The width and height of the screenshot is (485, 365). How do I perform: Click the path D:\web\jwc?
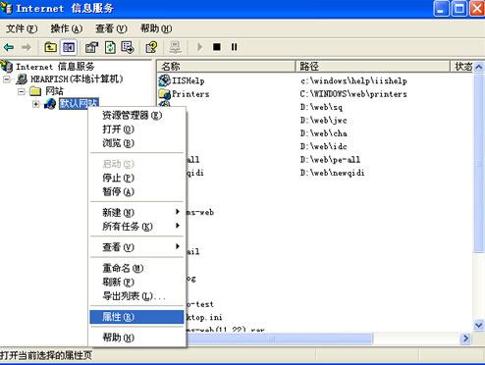point(323,121)
